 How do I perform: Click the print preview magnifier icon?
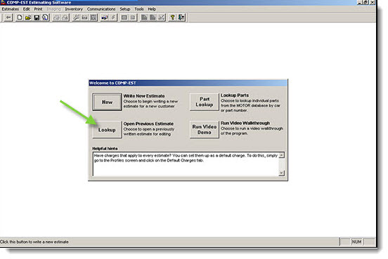pos(45,18)
